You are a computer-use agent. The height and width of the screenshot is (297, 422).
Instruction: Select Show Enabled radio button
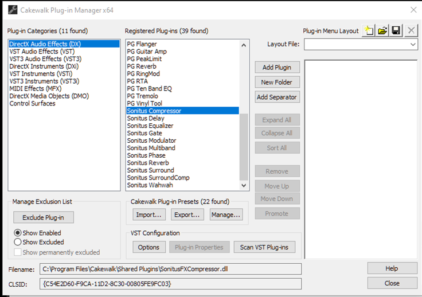click(18, 233)
